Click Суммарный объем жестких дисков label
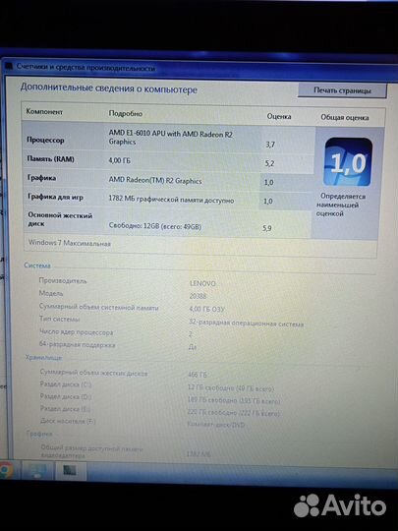The height and width of the screenshot is (531, 398). tap(93, 373)
